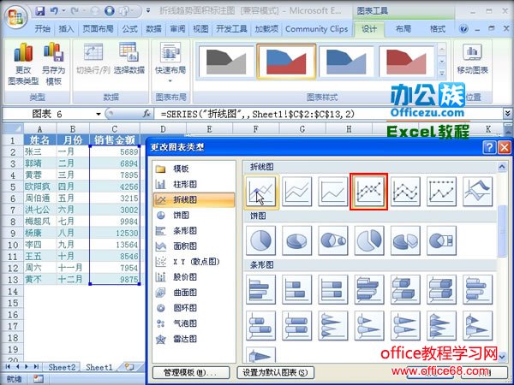
Task: Click the Undo arrow icon
Action: pyautogui.click(x=54, y=11)
